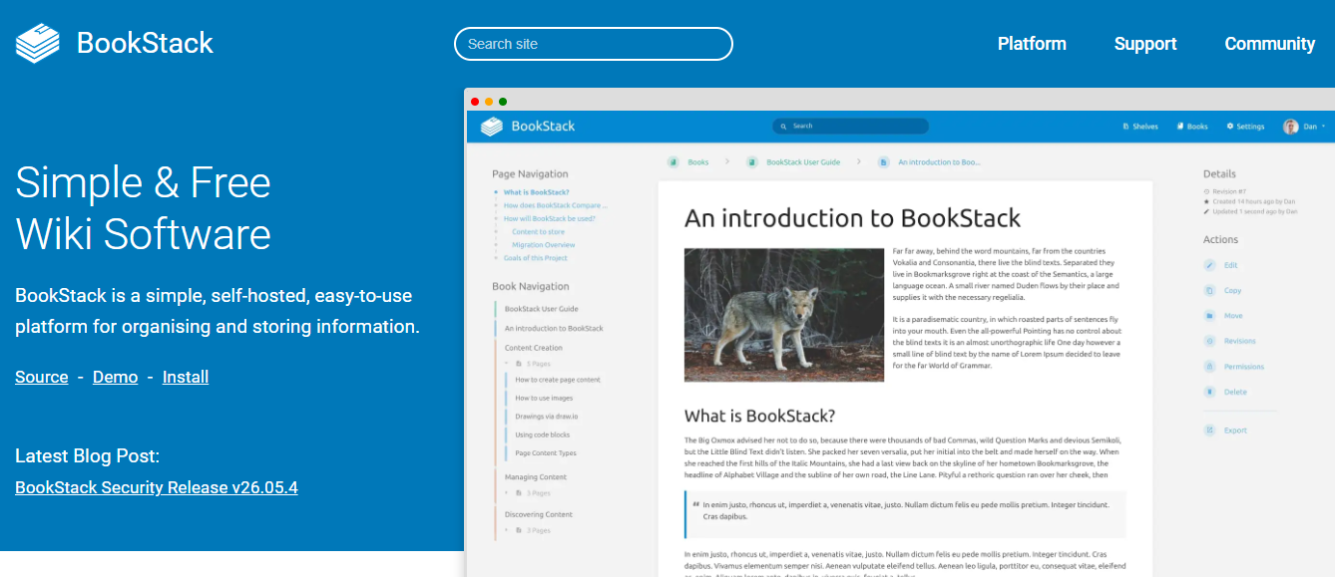Click 'Page Content Types' page

[x=546, y=453]
